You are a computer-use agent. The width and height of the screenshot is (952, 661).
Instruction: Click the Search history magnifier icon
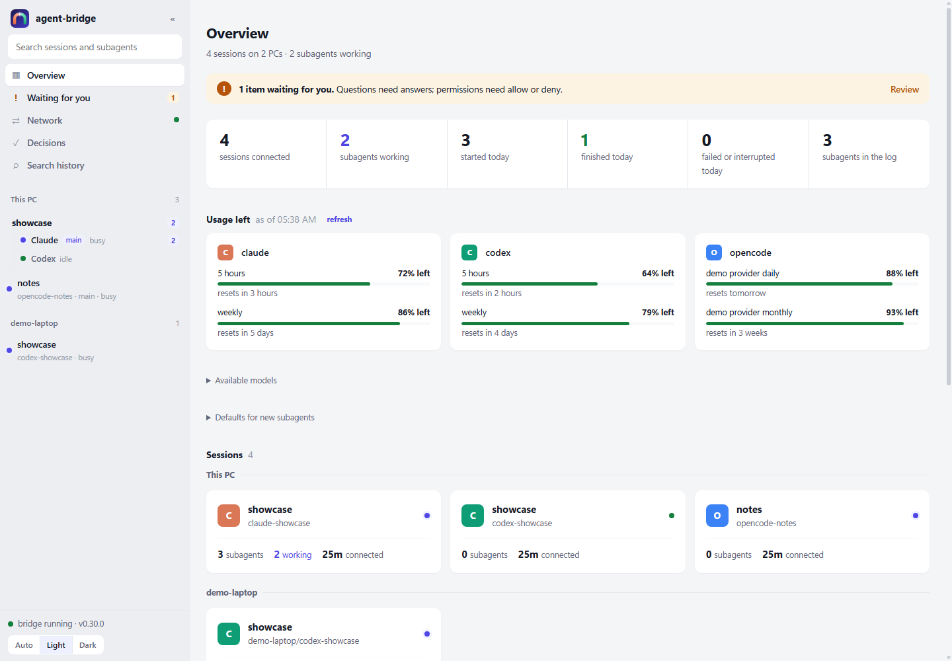pyautogui.click(x=16, y=165)
